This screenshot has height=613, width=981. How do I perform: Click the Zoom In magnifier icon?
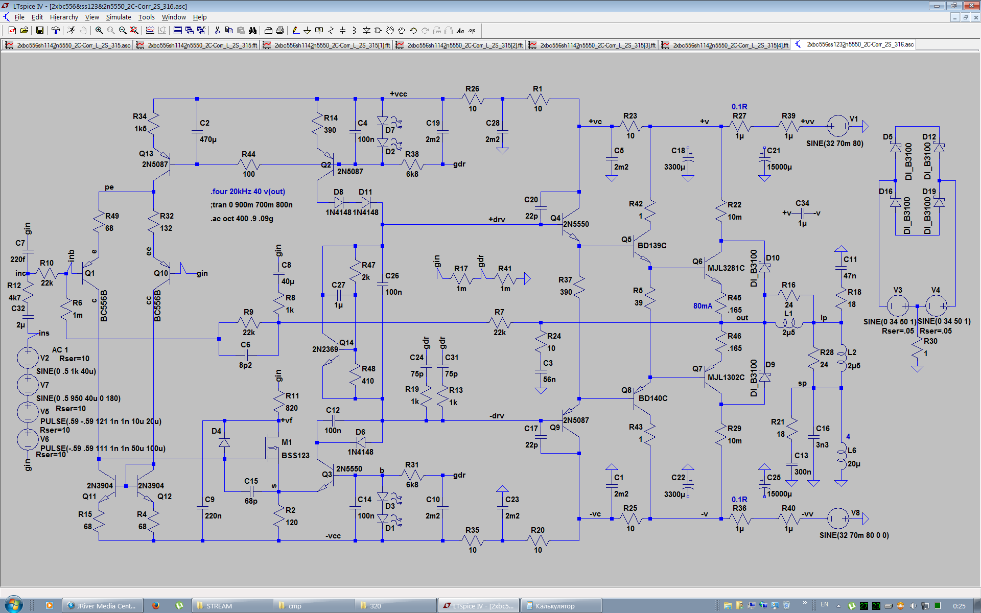tap(99, 31)
